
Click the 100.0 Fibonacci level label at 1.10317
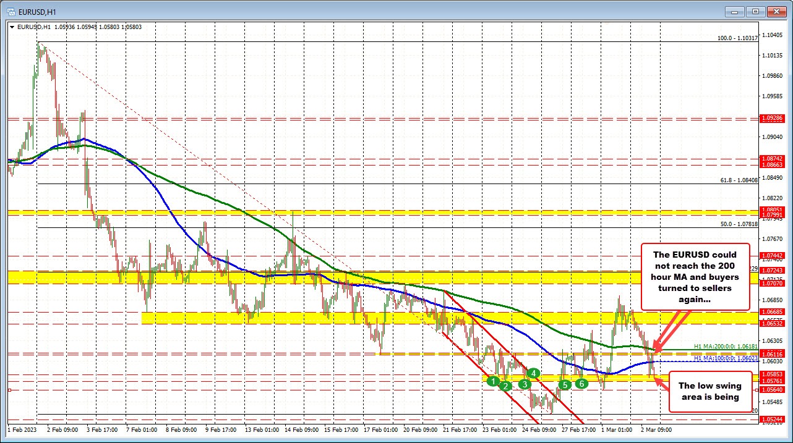737,38
